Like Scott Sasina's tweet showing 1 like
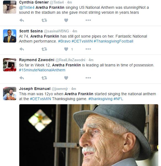This screenshot has width=161, height=166. [x=66, y=49]
